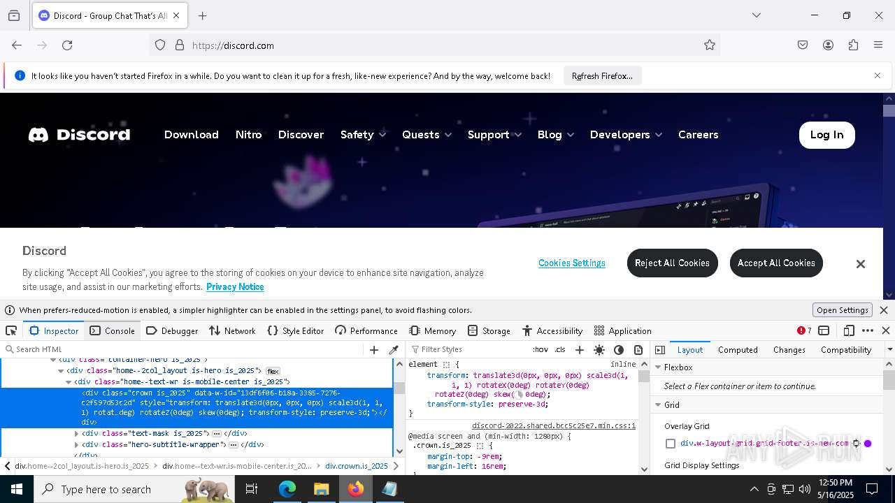Viewport: 895px width, 503px height.
Task: List all tabs with the chevron
Action: coord(756,15)
